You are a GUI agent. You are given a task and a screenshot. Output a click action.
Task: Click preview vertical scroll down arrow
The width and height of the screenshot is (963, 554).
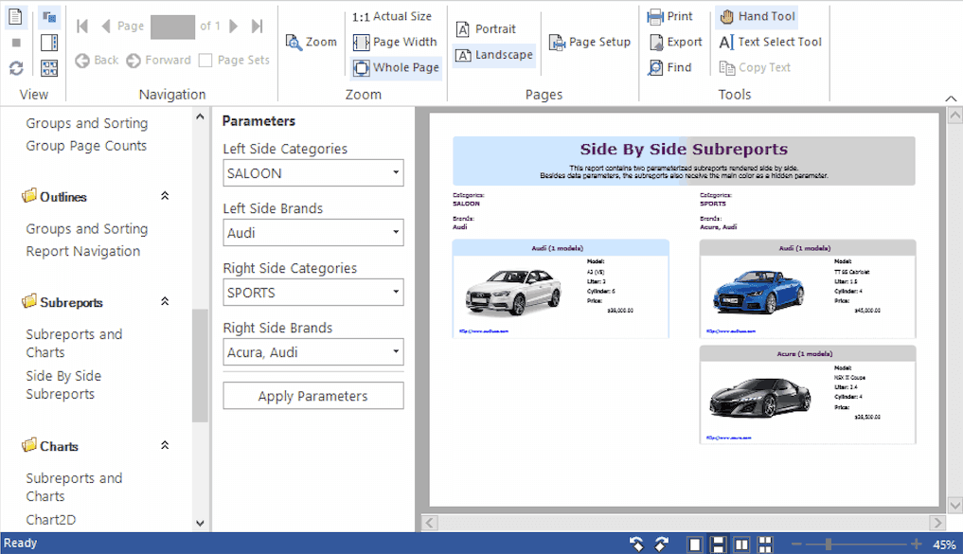[955, 505]
